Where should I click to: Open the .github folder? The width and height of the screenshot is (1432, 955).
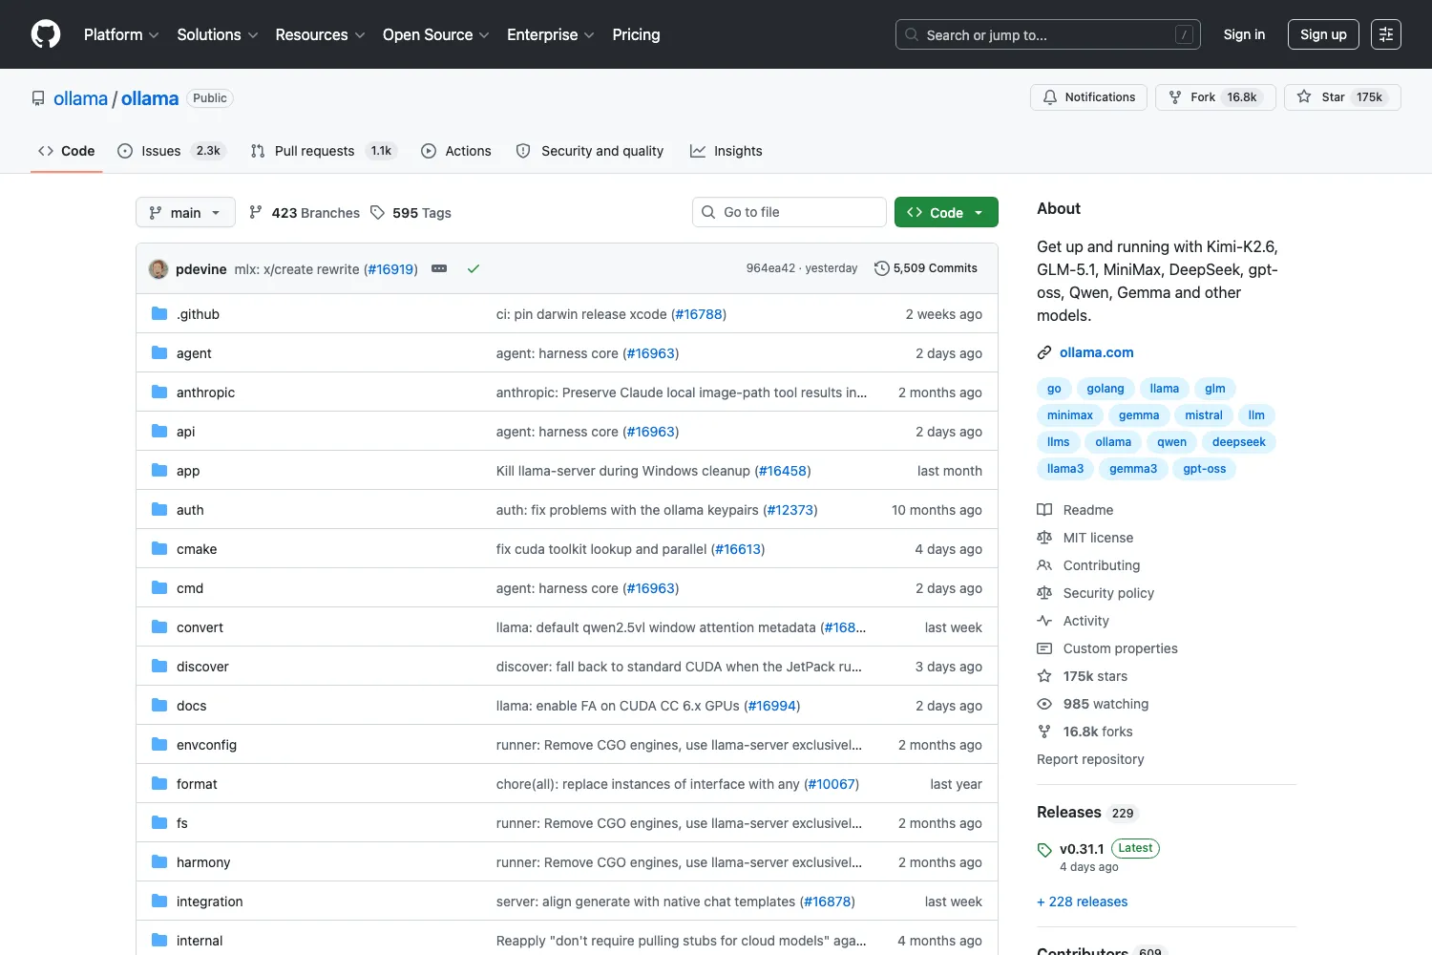click(x=198, y=314)
